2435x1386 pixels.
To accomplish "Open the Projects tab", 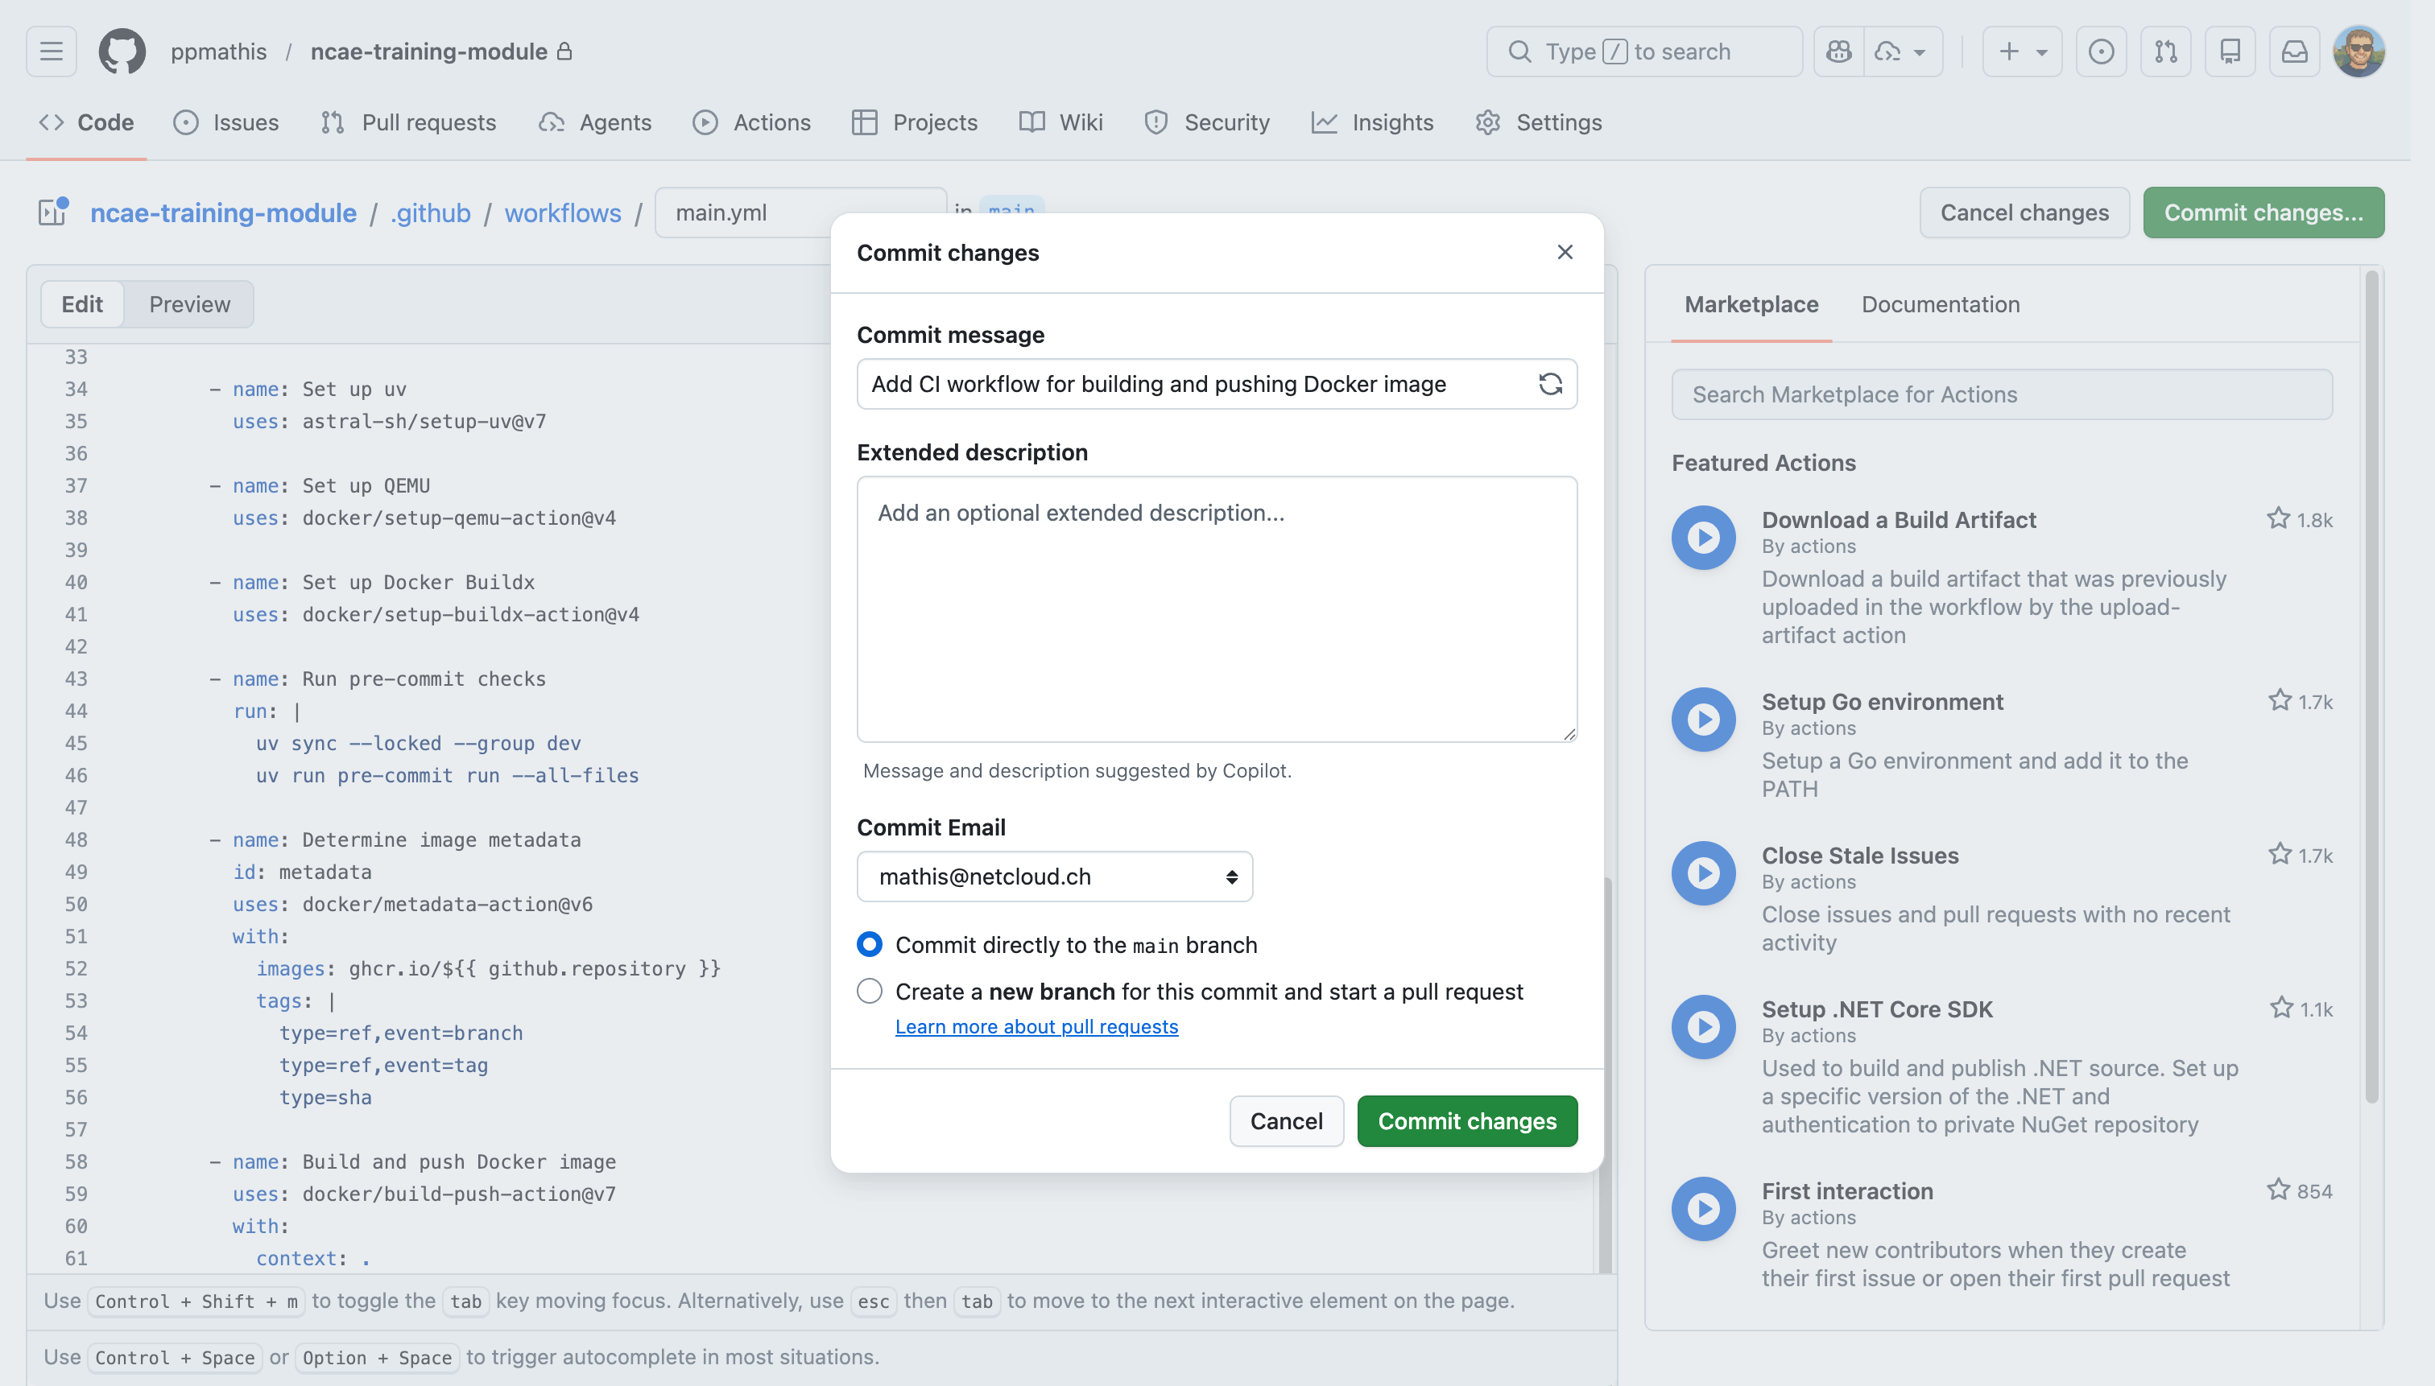I will click(914, 122).
